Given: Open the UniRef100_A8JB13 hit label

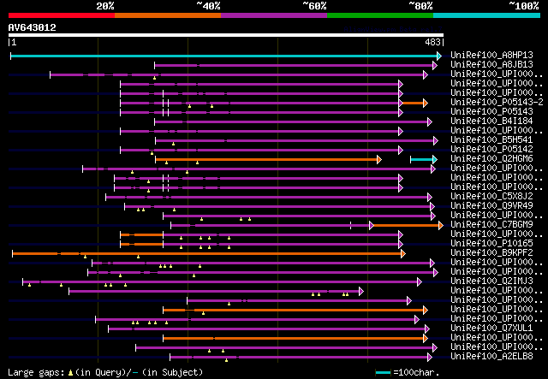Looking at the screenshot, I should click(x=491, y=65).
